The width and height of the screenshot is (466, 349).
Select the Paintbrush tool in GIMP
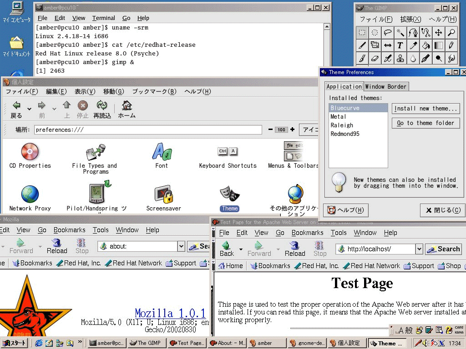[362, 58]
